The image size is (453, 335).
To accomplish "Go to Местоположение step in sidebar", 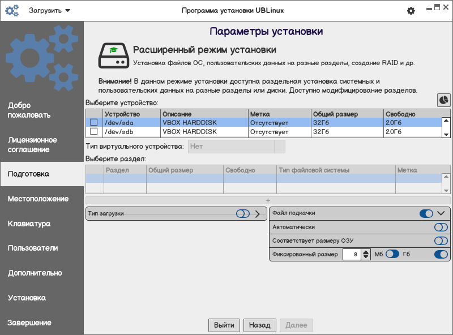I will (x=38, y=199).
